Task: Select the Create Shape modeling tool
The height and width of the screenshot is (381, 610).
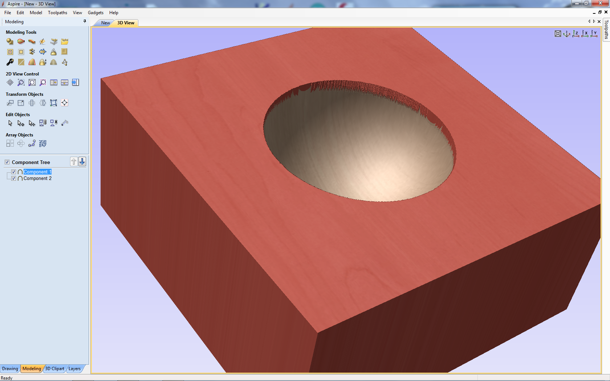Action: (10, 42)
